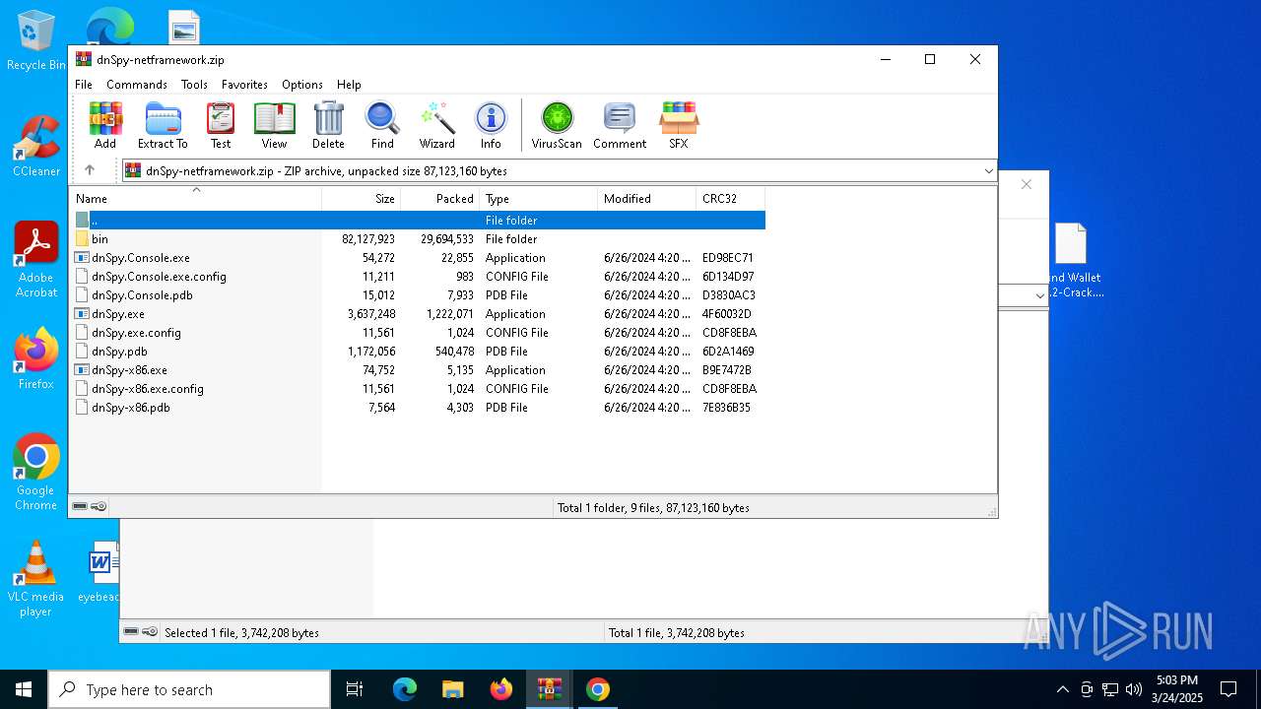Viewport: 1261px width, 709px height.
Task: Close the background window behind WinRAR
Action: pyautogui.click(x=1027, y=184)
